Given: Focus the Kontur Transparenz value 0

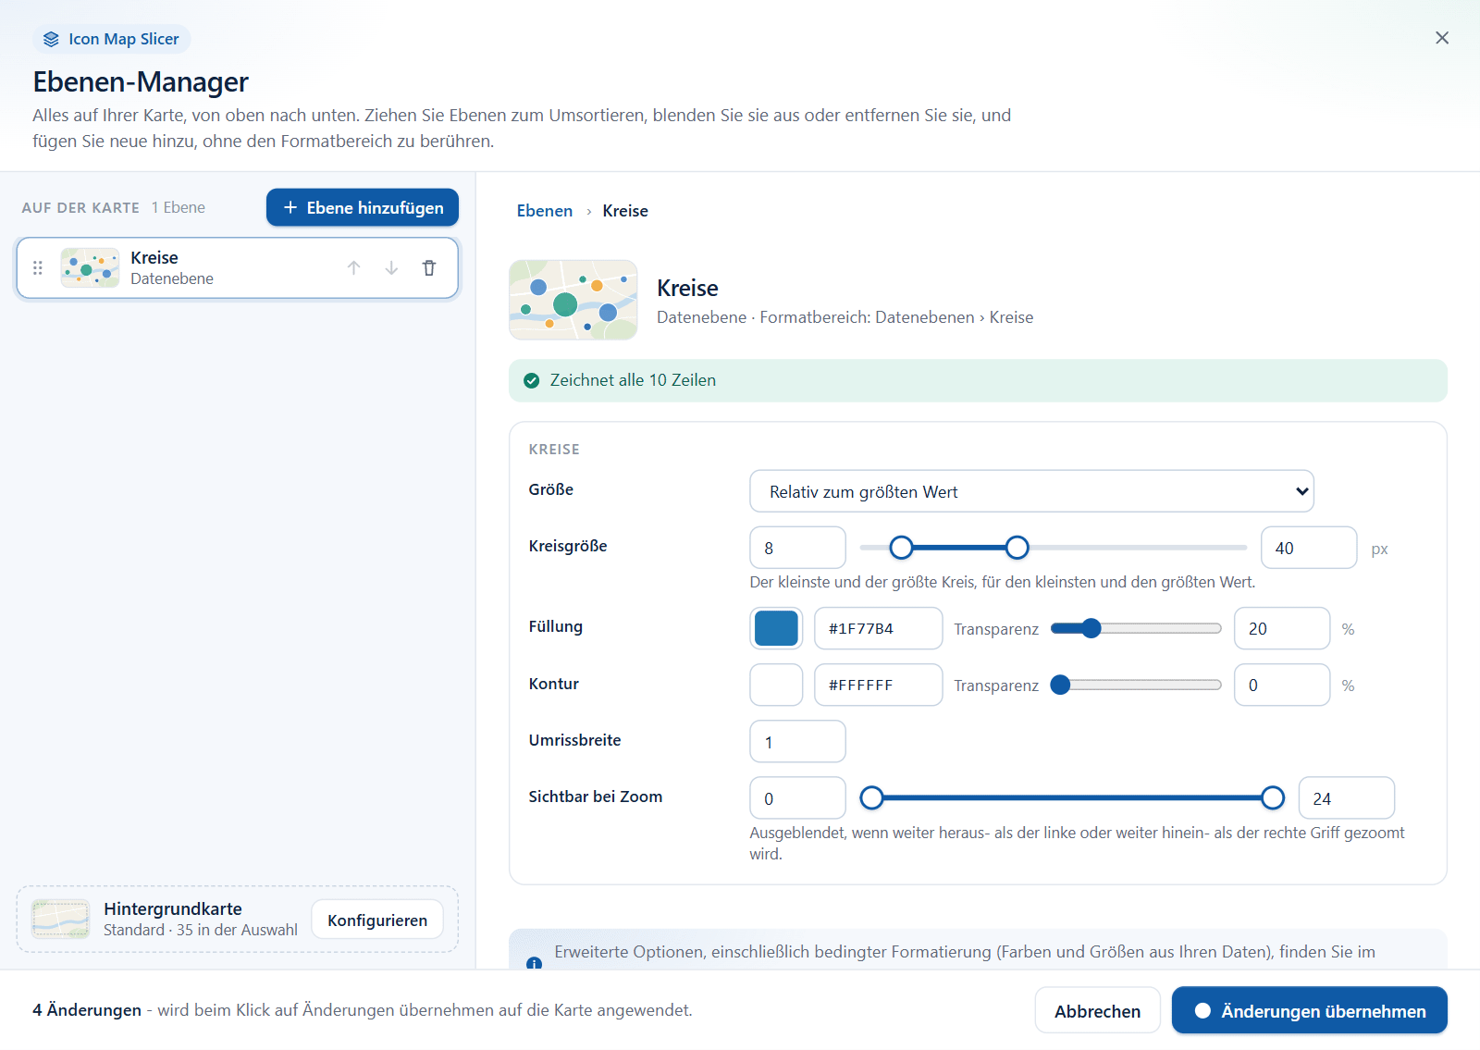Looking at the screenshot, I should point(1282,685).
